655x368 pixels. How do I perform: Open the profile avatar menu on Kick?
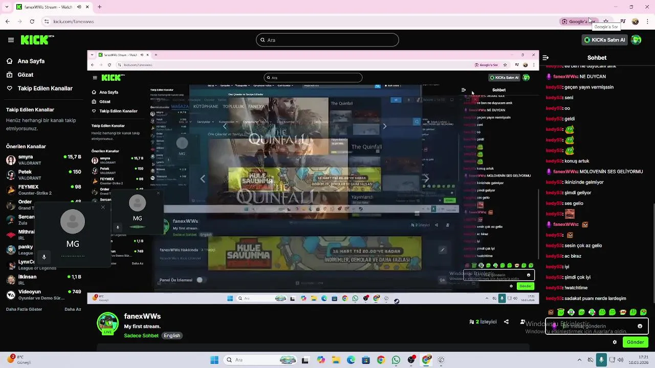(636, 40)
